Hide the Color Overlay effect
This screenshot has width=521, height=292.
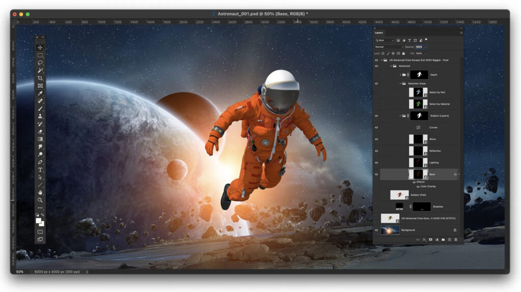[418, 187]
